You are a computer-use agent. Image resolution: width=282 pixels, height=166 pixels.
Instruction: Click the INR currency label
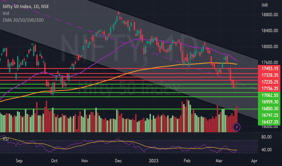tap(264, 5)
